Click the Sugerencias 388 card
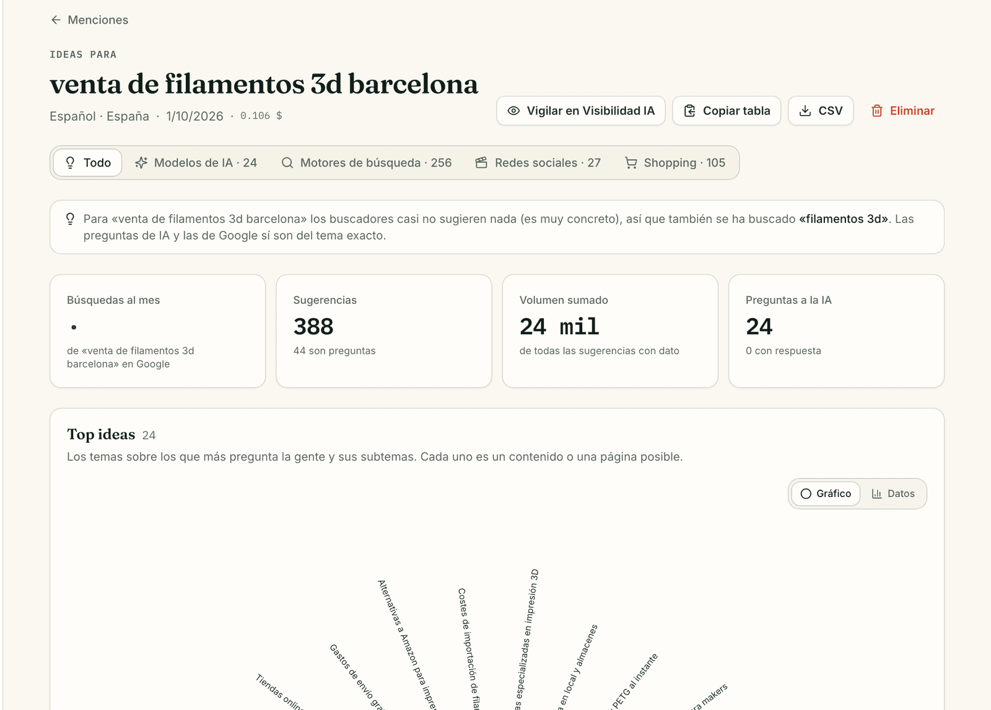This screenshot has height=710, width=991. click(384, 331)
